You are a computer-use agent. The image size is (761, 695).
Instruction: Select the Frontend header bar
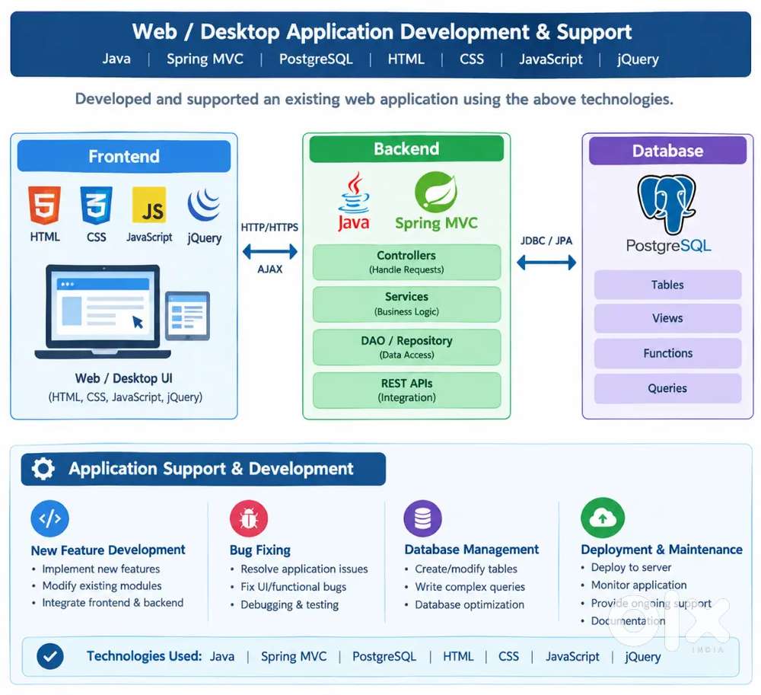(124, 156)
